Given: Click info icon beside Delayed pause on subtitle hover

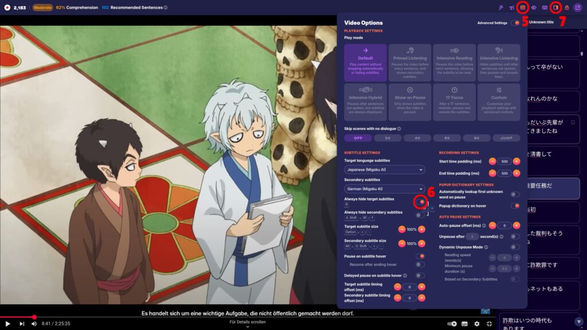Looking at the screenshot, I should point(405,276).
